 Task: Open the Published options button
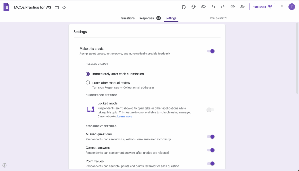(262, 7)
